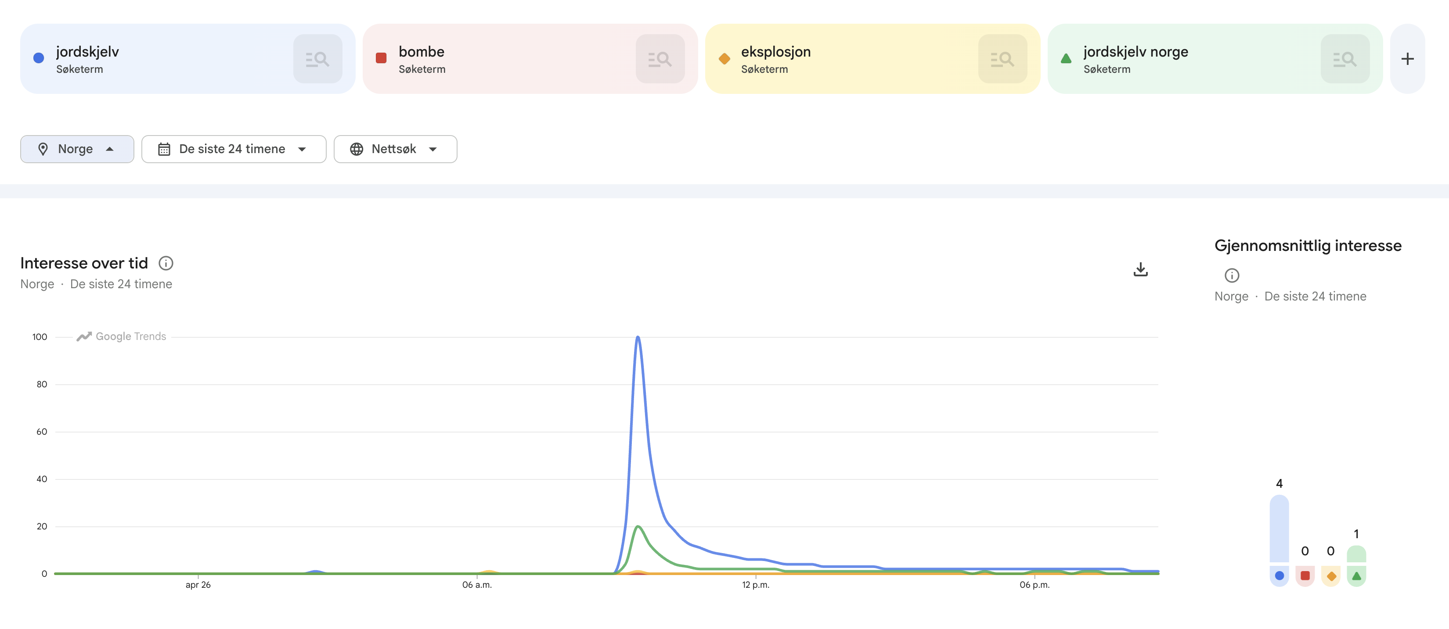Expand the De siste 24 timene dropdown
The height and width of the screenshot is (629, 1449).
pyautogui.click(x=234, y=149)
